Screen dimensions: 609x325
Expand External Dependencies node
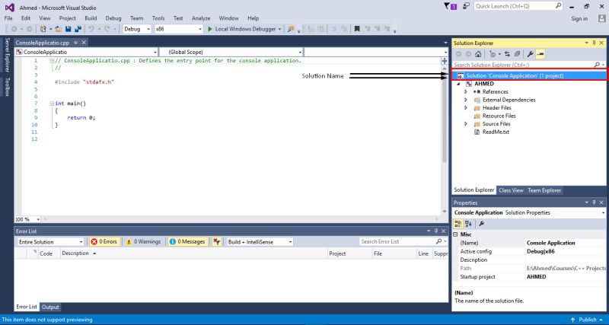[x=466, y=100]
